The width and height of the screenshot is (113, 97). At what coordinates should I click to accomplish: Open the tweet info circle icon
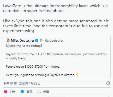point(108,83)
